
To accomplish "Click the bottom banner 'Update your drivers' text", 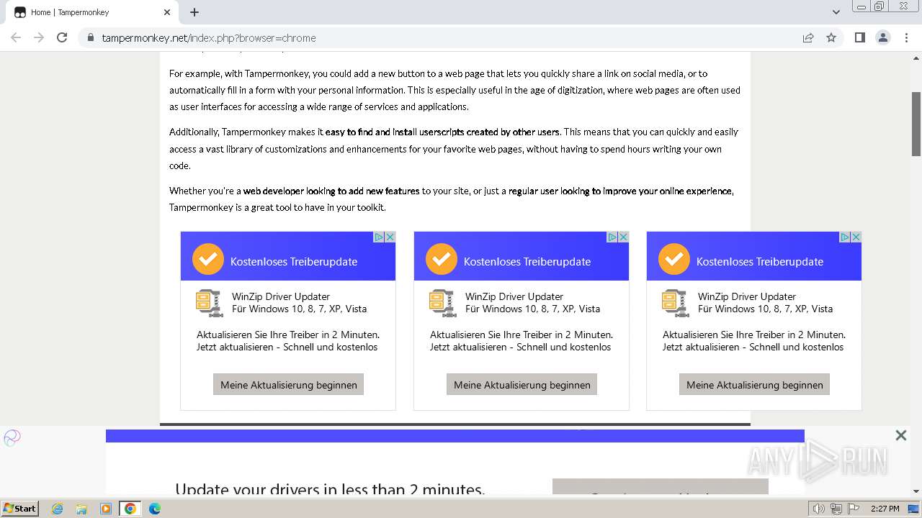I will tap(330, 489).
